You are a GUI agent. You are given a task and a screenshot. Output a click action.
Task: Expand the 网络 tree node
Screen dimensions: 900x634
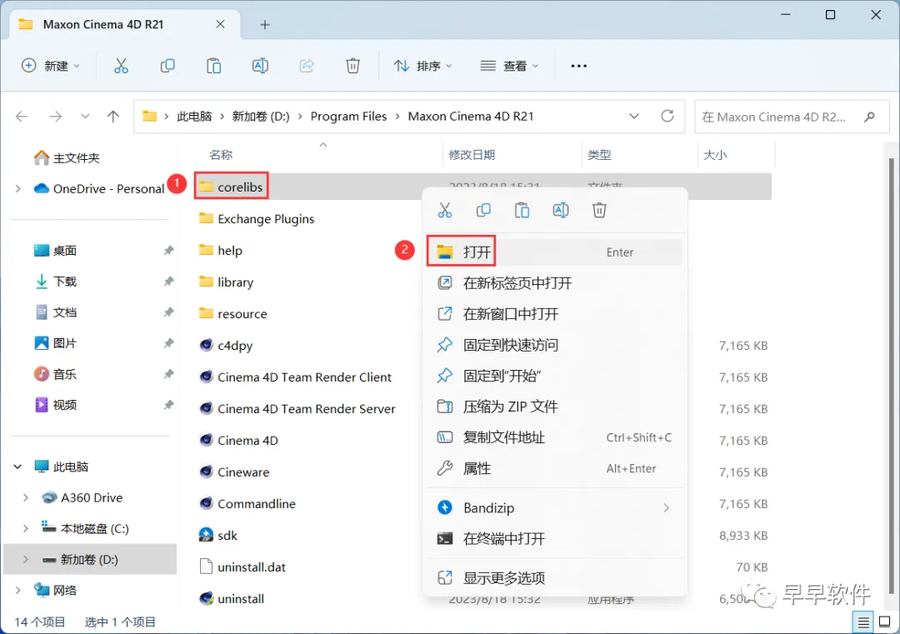coord(17,590)
